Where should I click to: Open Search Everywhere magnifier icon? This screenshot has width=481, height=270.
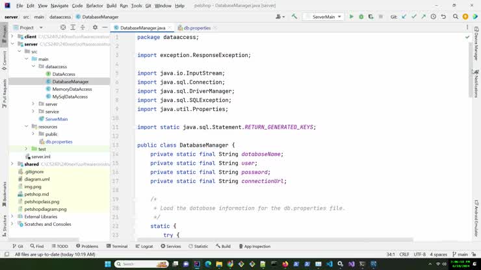[456, 17]
